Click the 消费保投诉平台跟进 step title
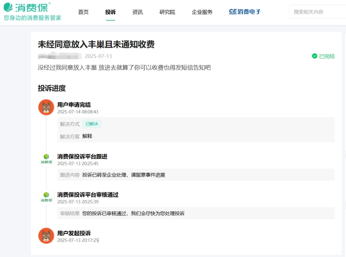Screen dimensions: 346x257 (82, 156)
